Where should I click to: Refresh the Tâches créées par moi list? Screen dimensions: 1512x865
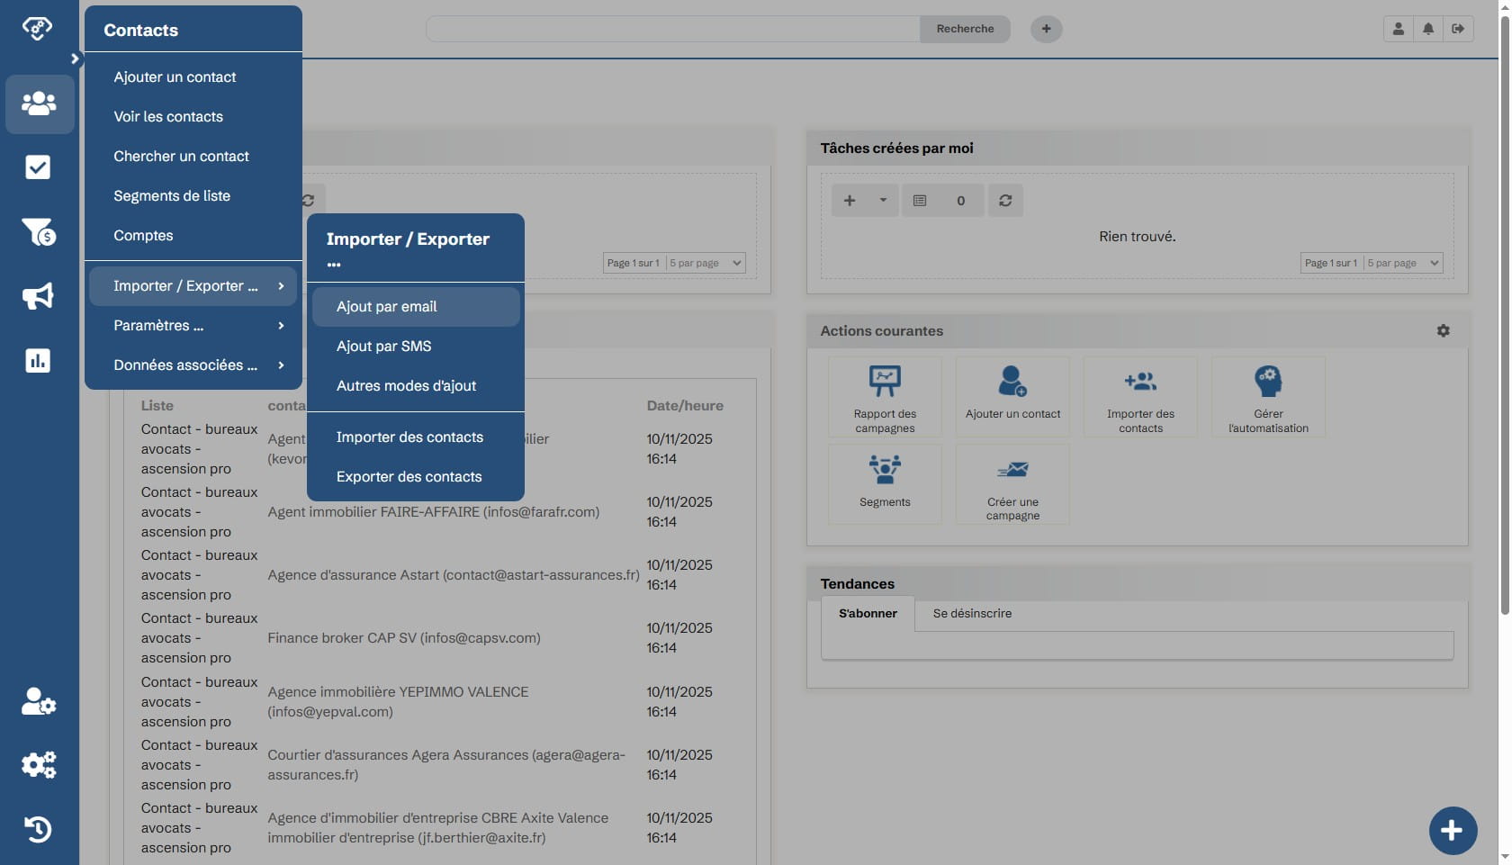pos(1005,201)
